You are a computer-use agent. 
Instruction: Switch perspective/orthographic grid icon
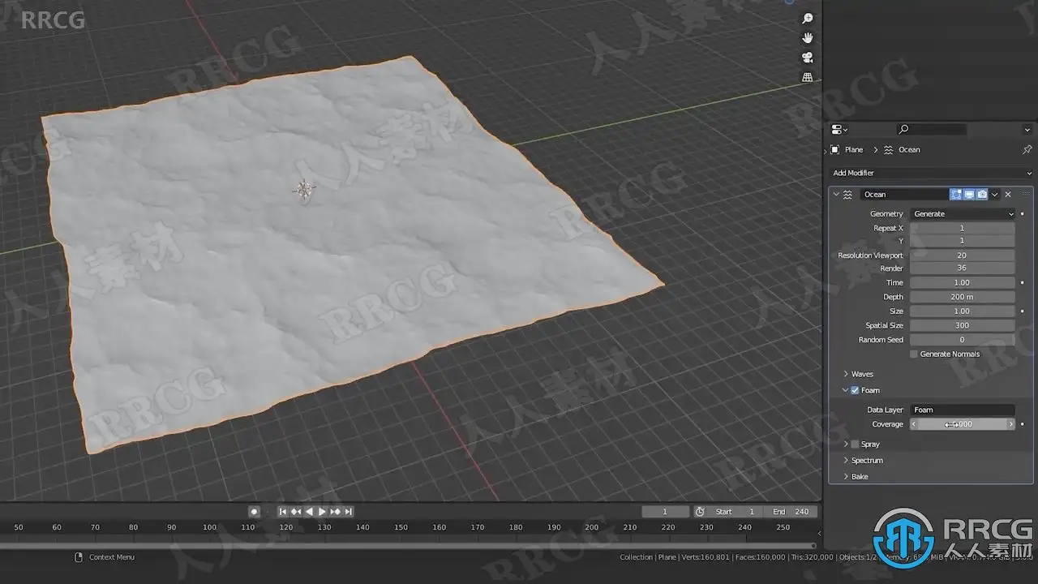pos(807,77)
